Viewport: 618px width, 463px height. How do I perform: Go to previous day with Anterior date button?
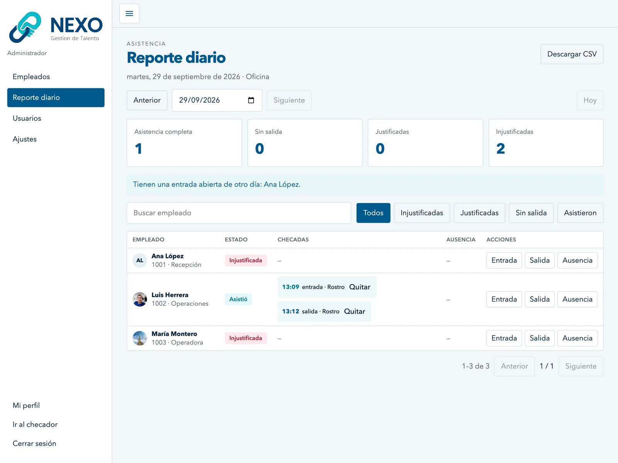147,100
